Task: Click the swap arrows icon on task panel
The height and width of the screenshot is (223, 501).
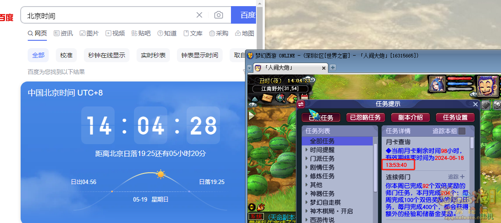Action: tap(301, 104)
